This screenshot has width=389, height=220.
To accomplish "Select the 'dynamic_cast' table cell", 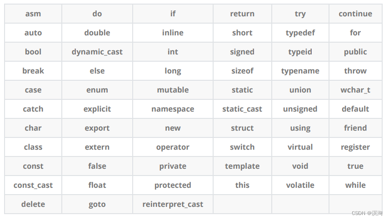I will [x=97, y=52].
